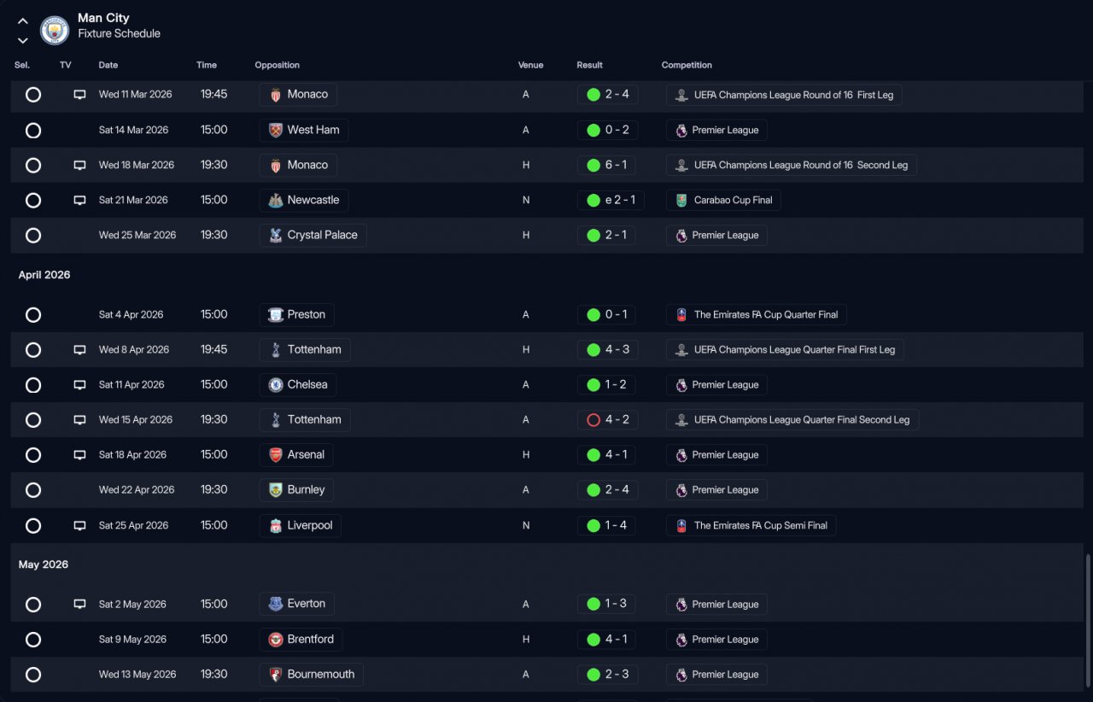Collapse the April 2026 month section
1093x702 pixels.
coord(44,275)
